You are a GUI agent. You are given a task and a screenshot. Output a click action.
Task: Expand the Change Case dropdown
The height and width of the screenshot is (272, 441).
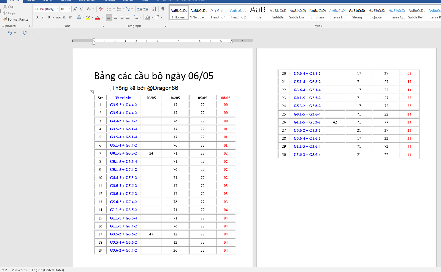click(x=90, y=9)
